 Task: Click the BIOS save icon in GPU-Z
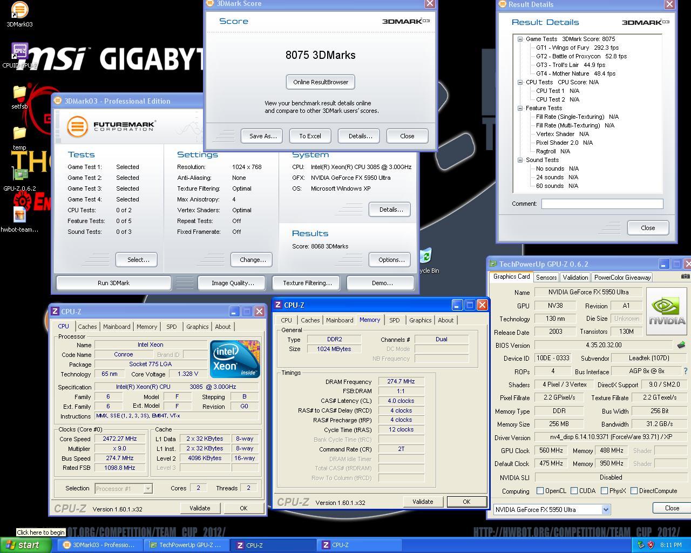(681, 345)
